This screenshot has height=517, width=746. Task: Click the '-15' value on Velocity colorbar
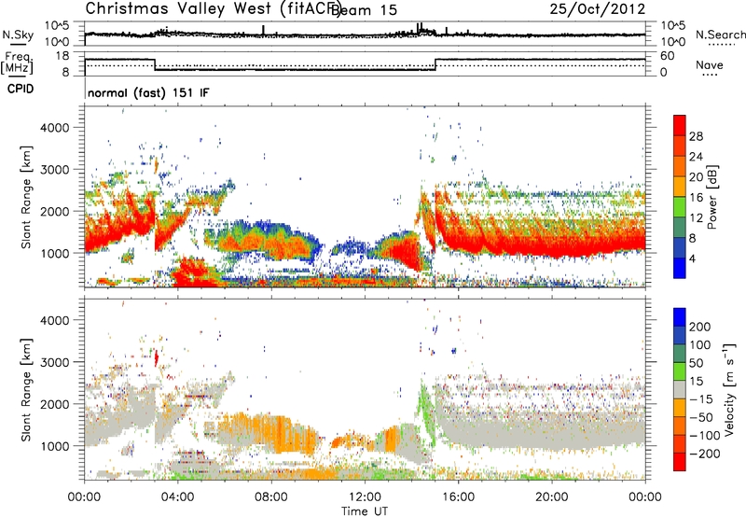701,398
